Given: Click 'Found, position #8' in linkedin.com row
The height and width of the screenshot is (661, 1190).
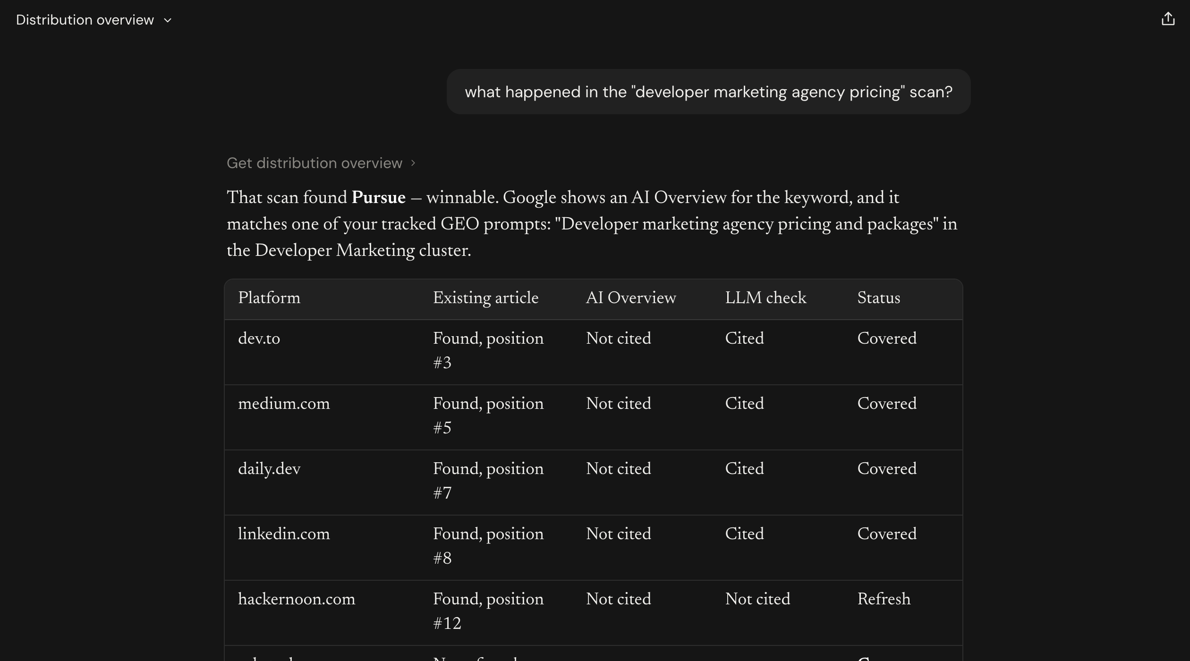Looking at the screenshot, I should [x=488, y=546].
